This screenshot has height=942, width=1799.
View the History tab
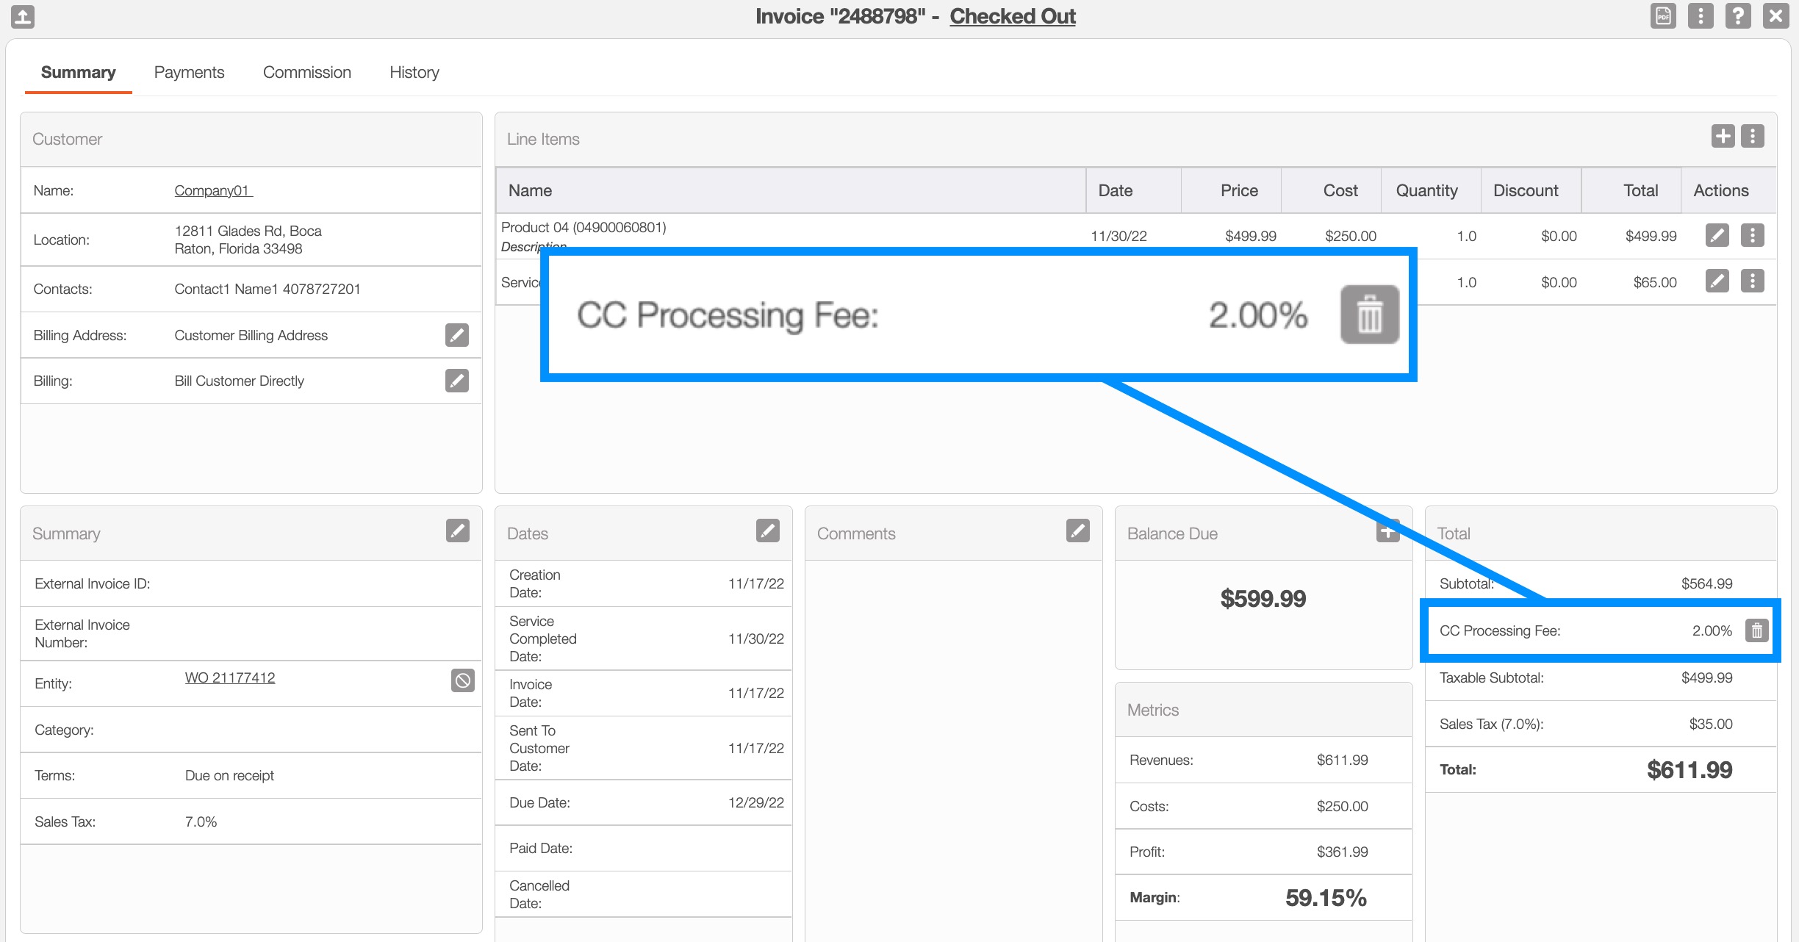pos(414,72)
